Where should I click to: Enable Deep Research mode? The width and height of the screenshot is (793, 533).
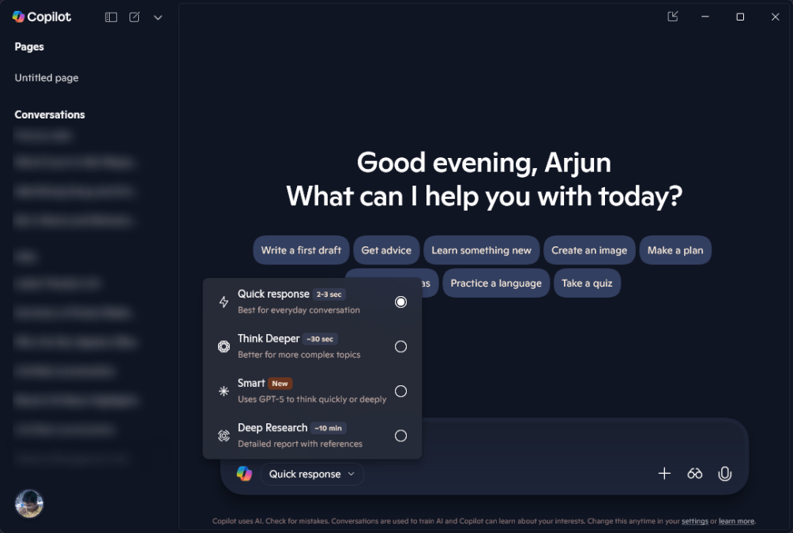(400, 435)
